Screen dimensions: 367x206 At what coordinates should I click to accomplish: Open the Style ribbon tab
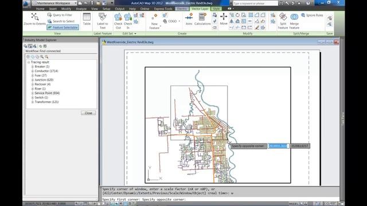pos(216,9)
